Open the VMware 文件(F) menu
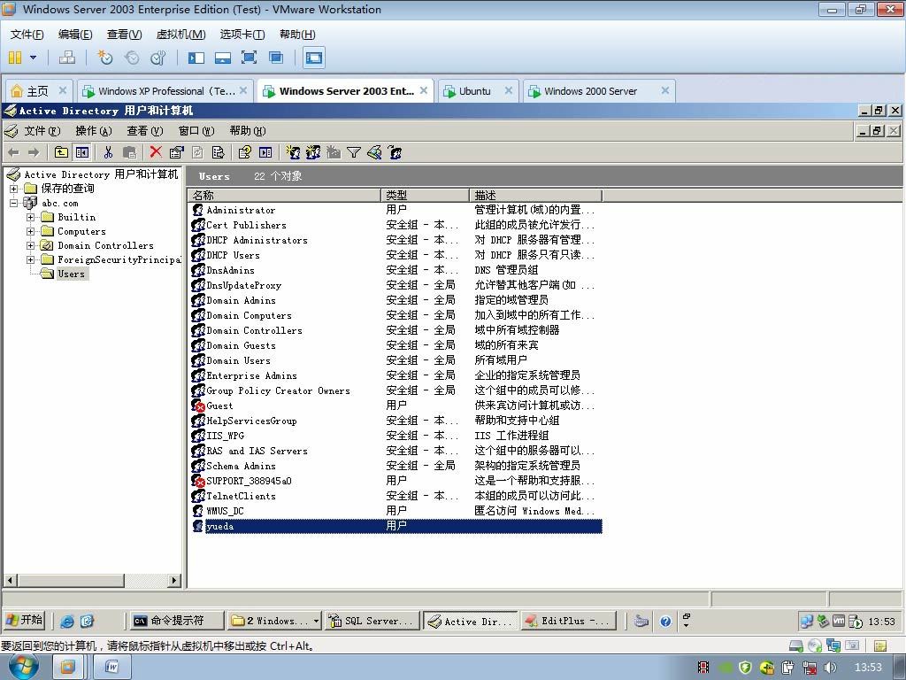 (x=27, y=35)
